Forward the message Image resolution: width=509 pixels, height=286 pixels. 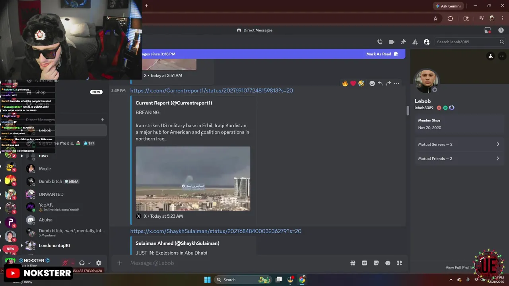pyautogui.click(x=389, y=83)
